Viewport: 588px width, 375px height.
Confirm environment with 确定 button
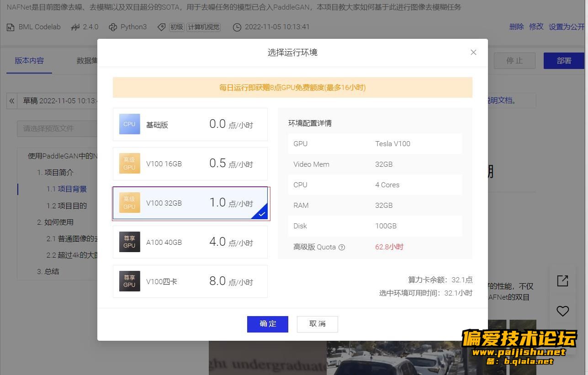click(268, 324)
